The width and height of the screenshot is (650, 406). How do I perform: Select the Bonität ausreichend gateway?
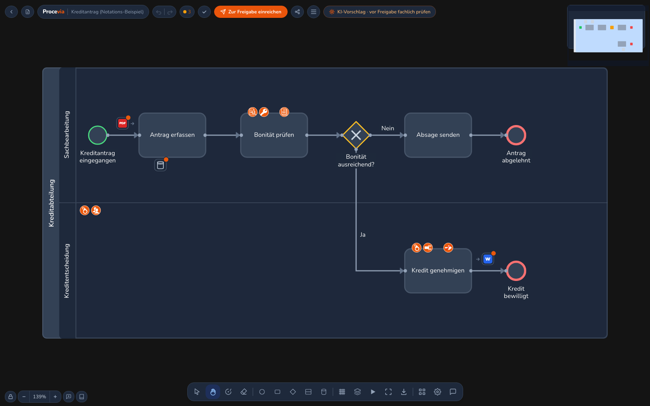pos(356,135)
